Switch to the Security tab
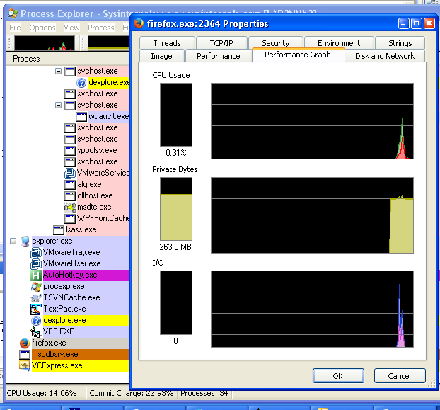 tap(276, 43)
